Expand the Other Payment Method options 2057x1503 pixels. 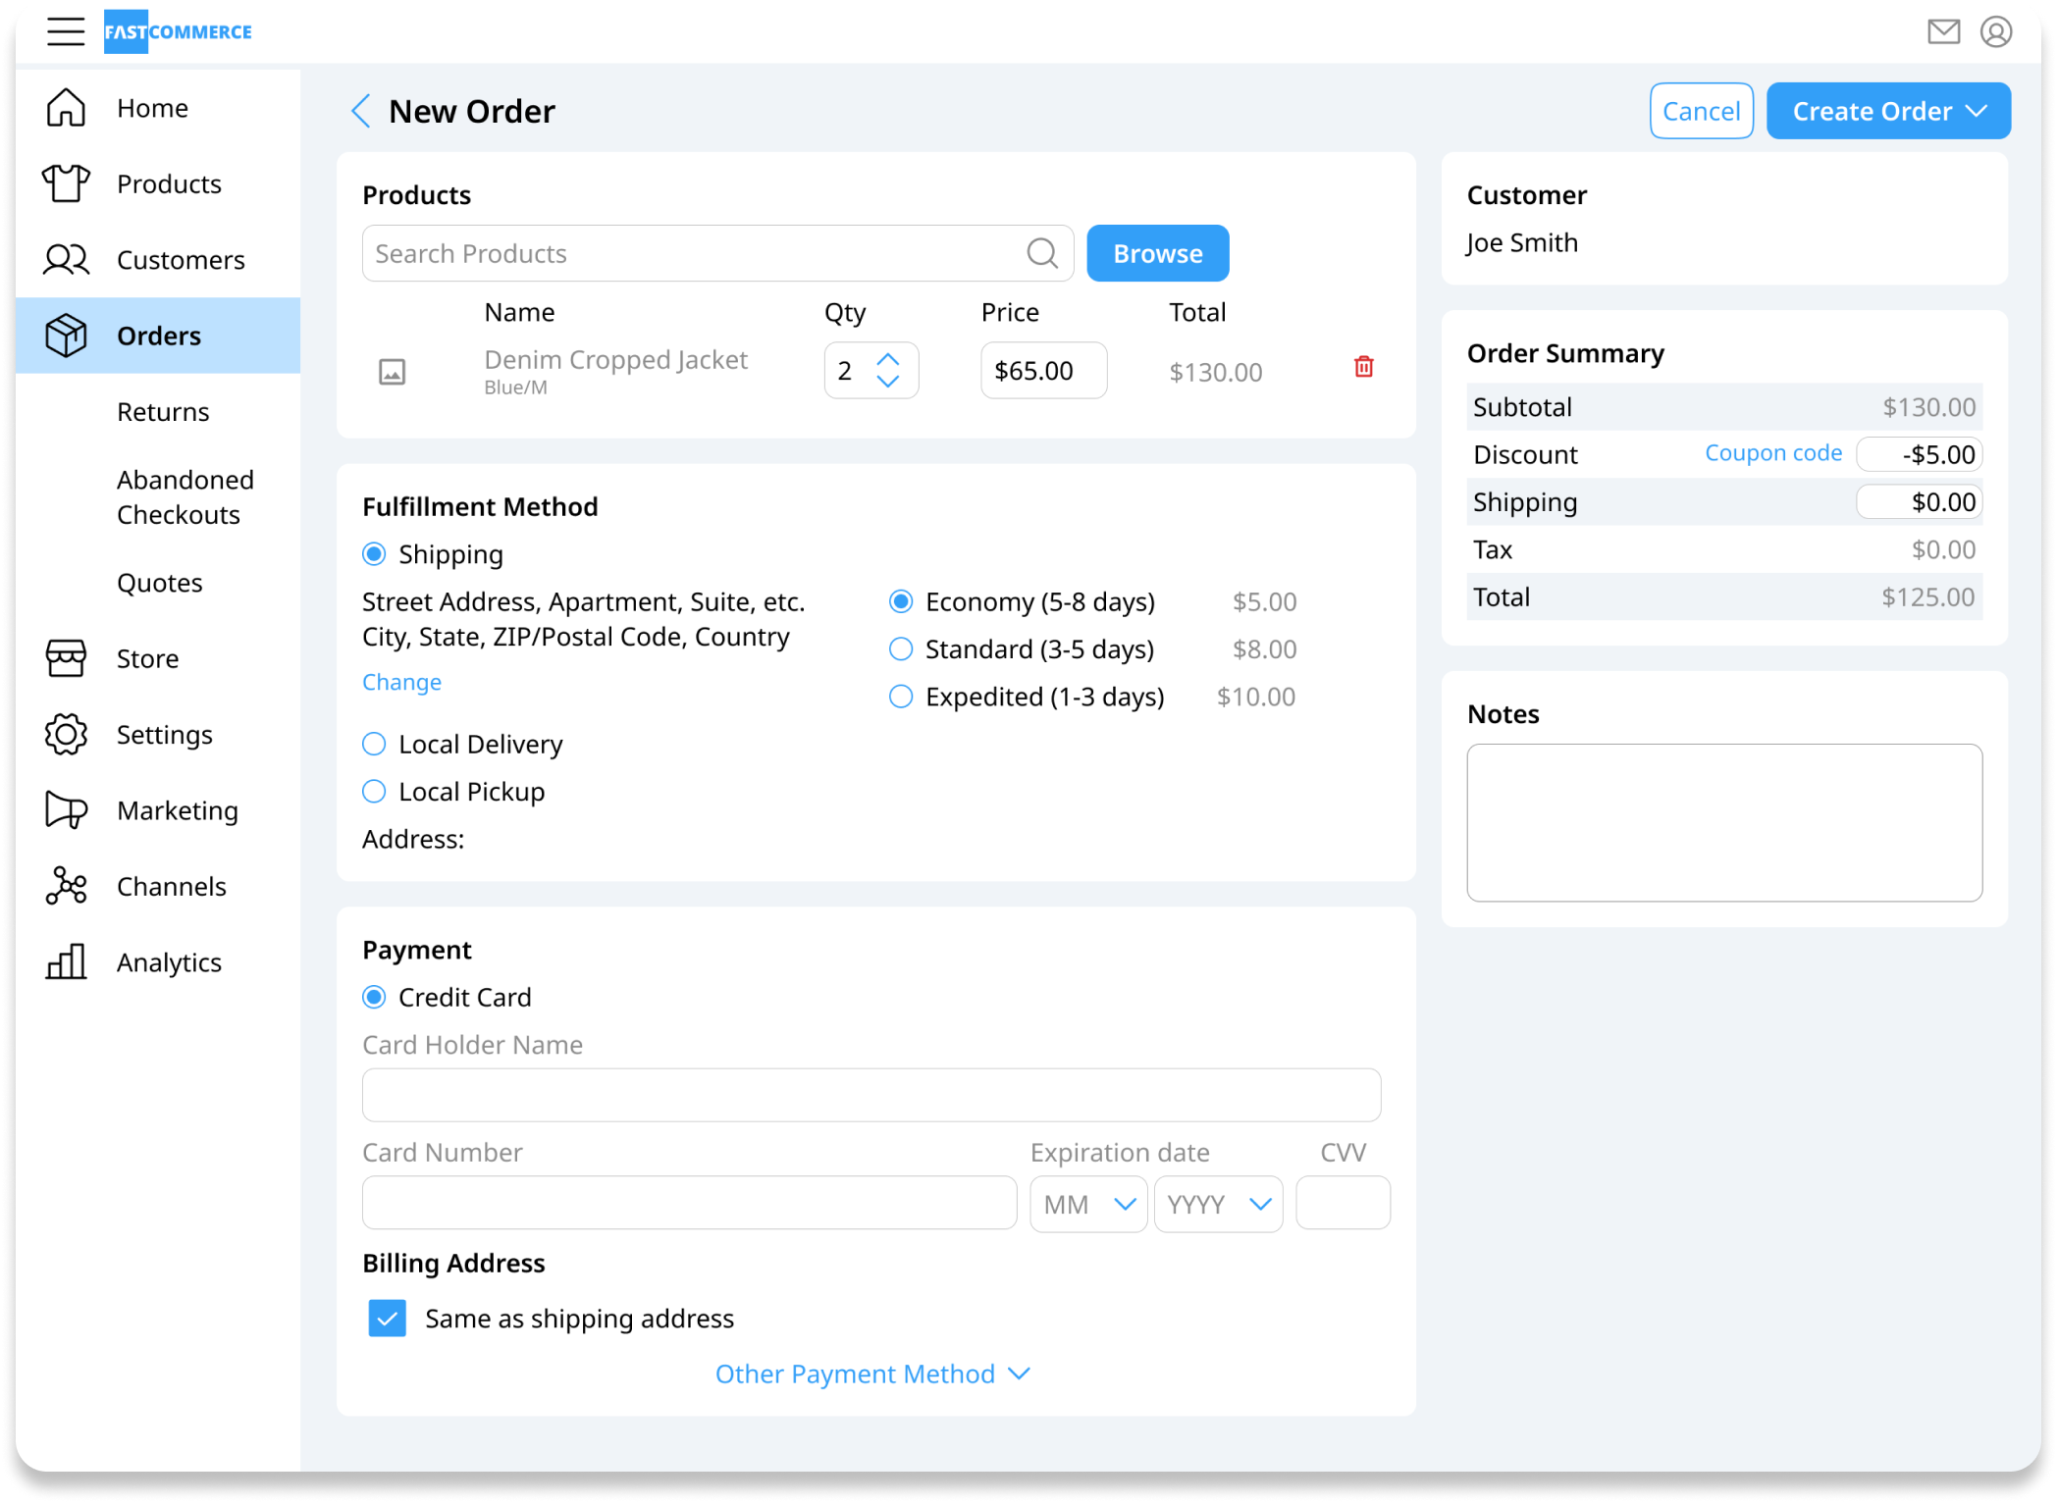(872, 1373)
